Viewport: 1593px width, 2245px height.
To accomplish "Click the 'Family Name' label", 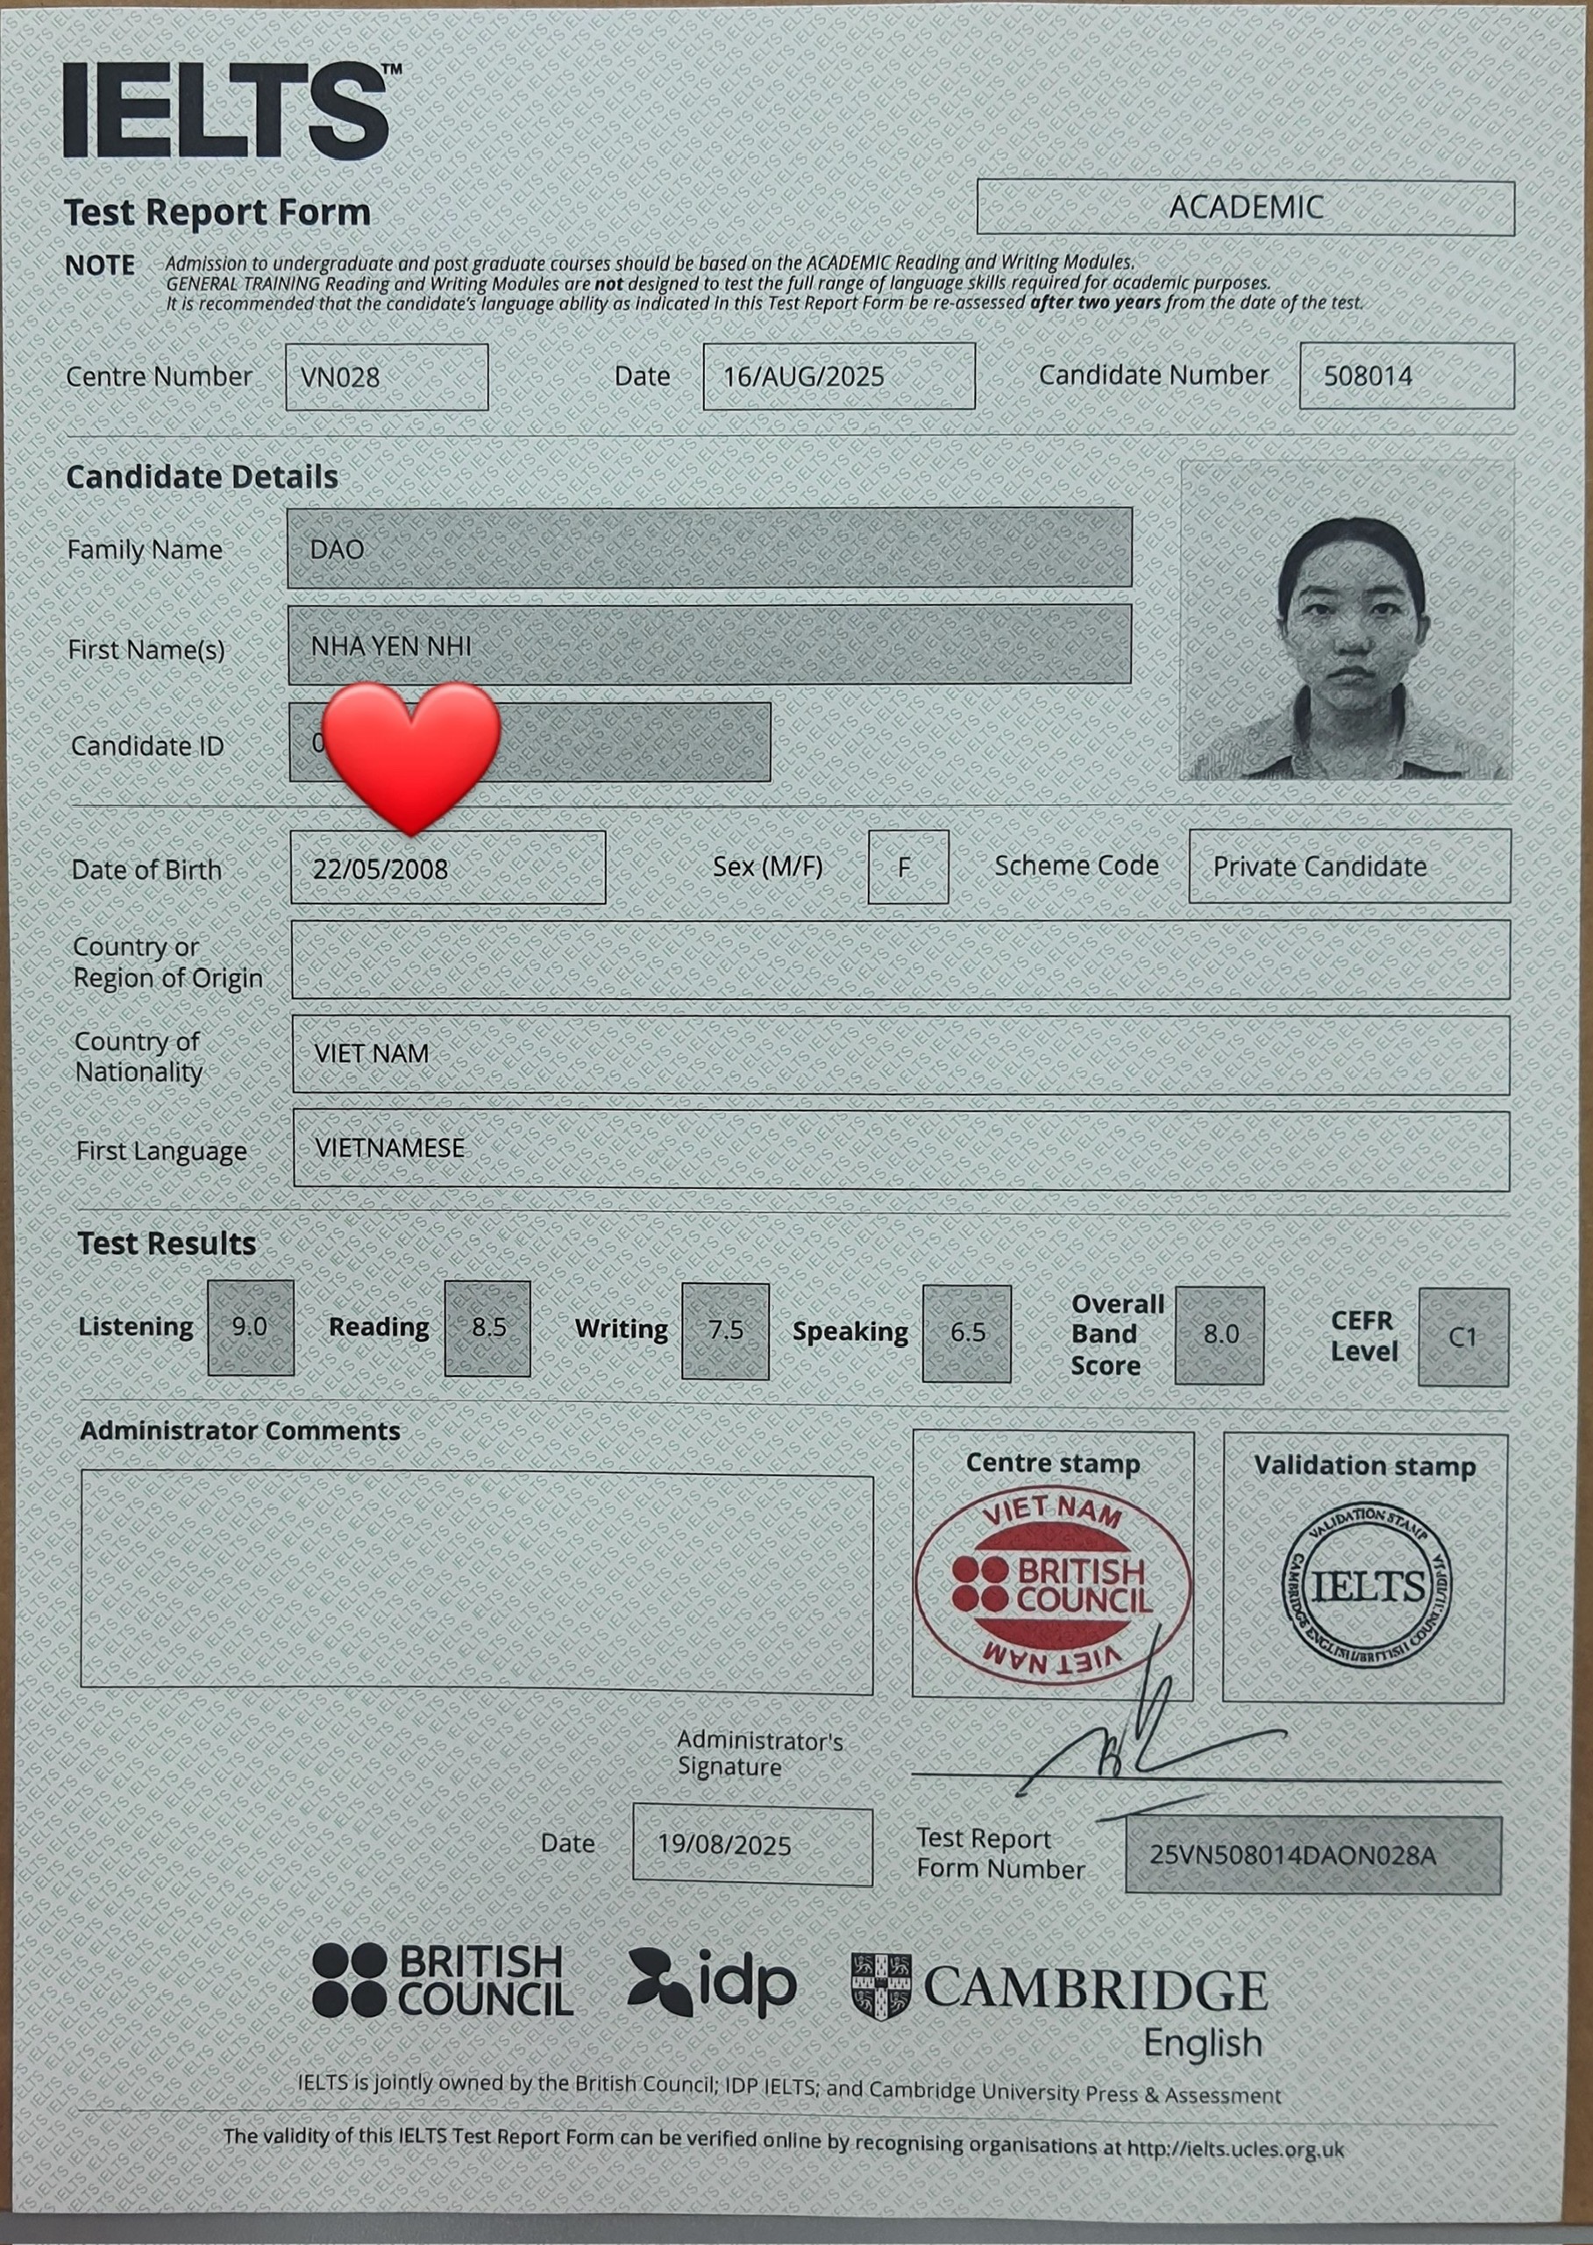I will [x=146, y=551].
